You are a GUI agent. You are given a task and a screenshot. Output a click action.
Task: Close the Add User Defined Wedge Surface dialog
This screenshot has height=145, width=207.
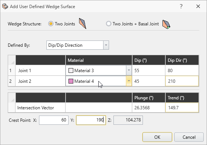point(198,6)
